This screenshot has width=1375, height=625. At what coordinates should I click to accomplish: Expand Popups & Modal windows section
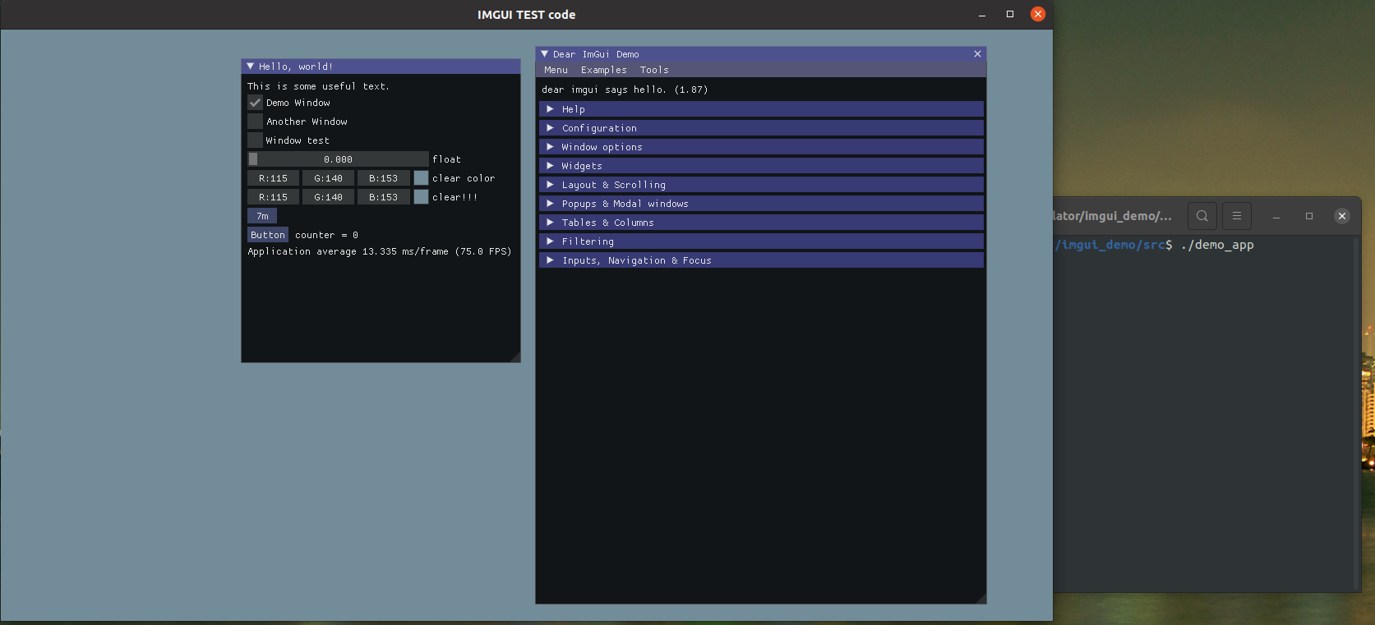[762, 204]
